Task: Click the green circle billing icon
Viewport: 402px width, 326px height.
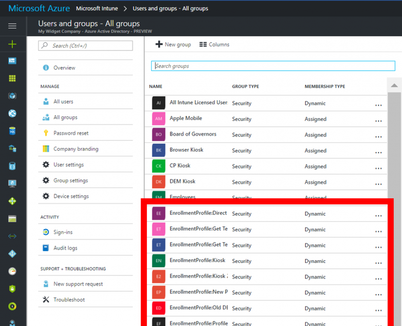Action: (12, 306)
